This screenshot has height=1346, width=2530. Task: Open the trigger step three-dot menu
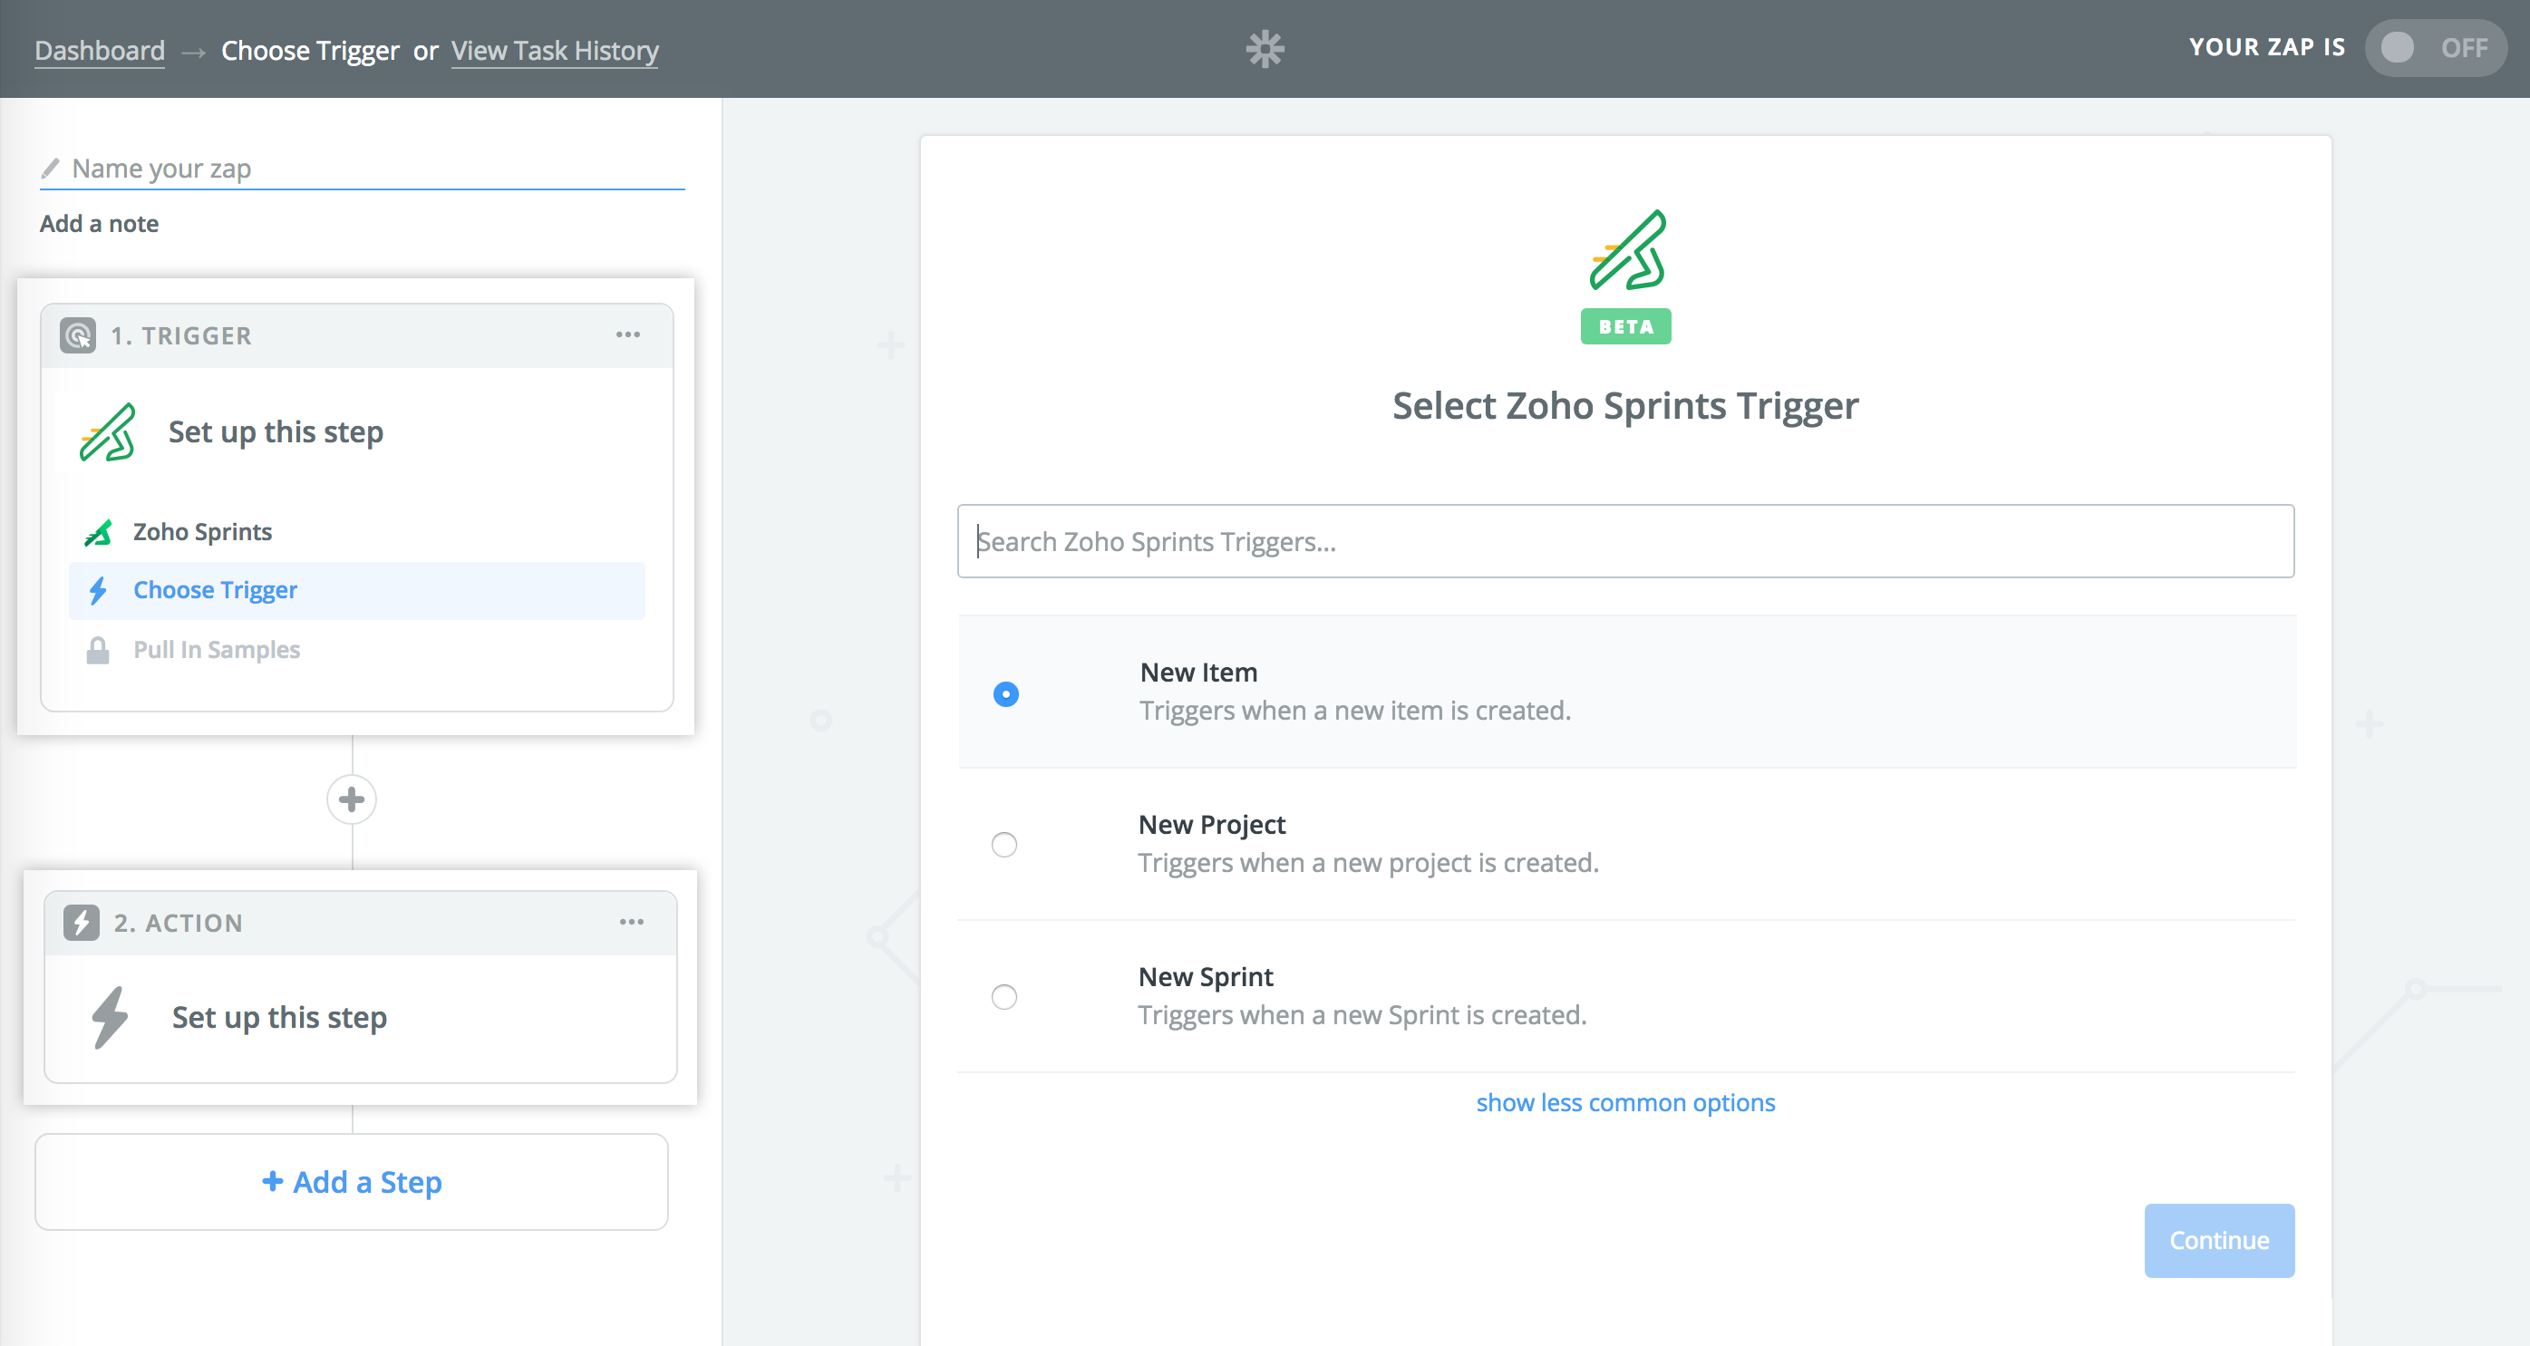(627, 335)
